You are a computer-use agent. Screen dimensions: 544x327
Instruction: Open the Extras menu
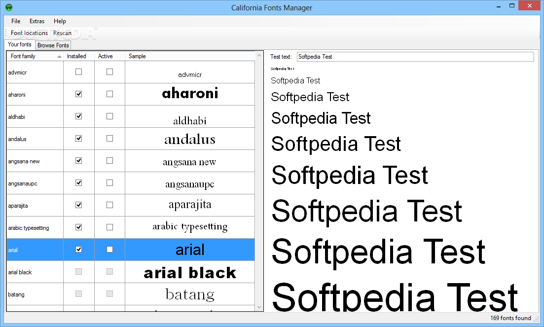37,21
